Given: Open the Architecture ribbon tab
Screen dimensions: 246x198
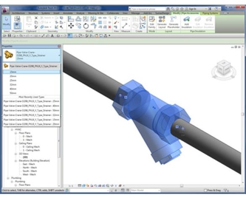Looking at the screenshot, I should tap(19, 13).
